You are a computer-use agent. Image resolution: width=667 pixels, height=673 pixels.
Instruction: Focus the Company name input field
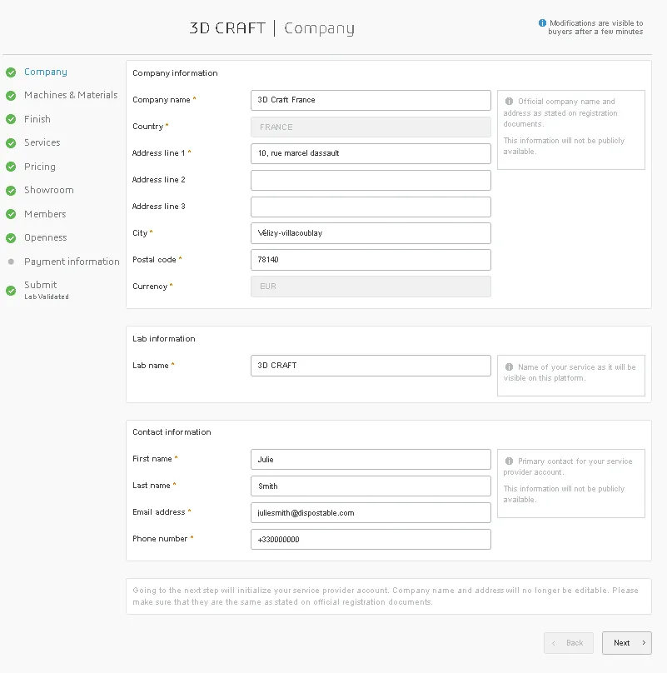click(x=371, y=100)
